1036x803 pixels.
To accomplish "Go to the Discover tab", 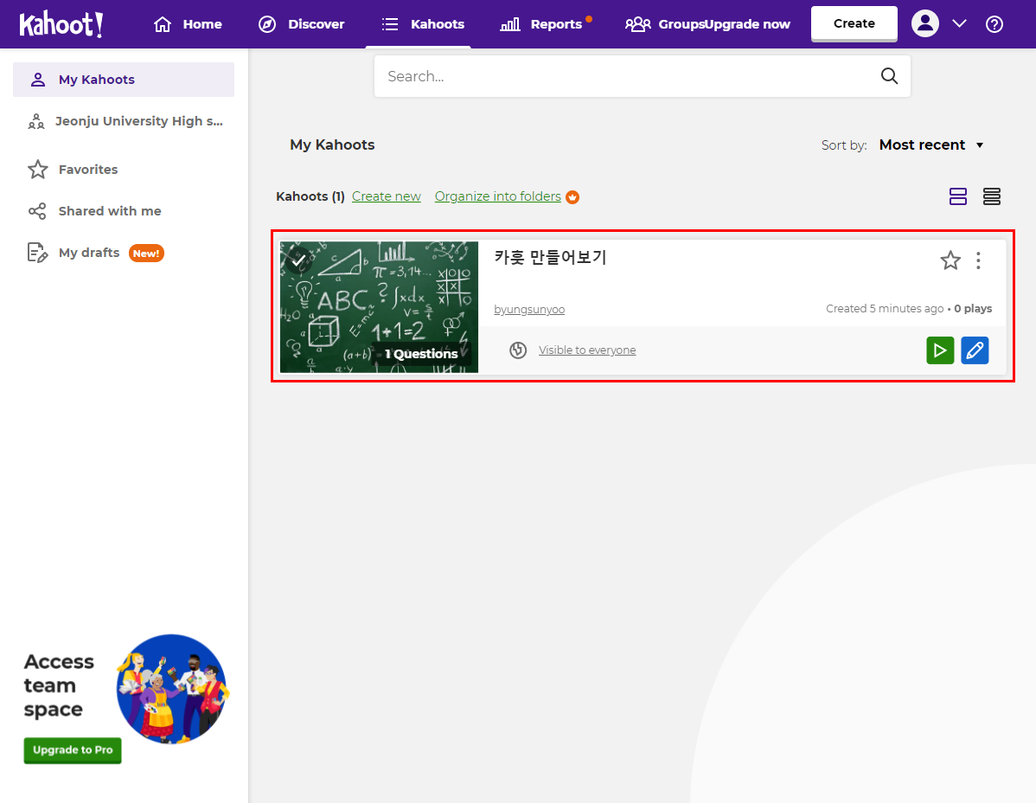I will (x=301, y=24).
